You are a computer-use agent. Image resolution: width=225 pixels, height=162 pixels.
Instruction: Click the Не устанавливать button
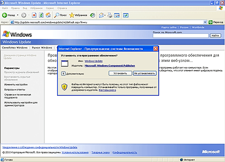pyautogui.click(x=145, y=73)
